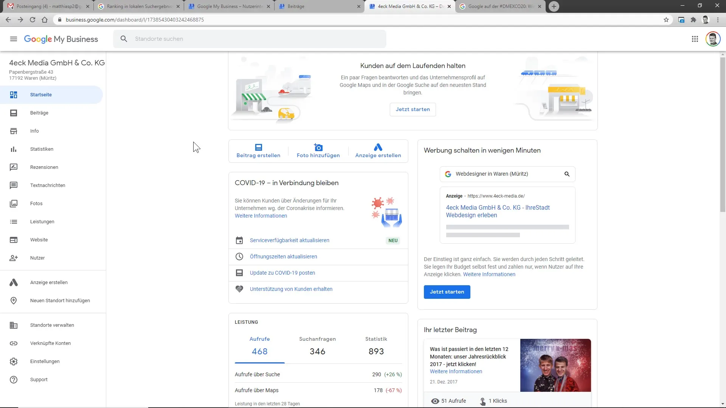Image resolution: width=726 pixels, height=408 pixels.
Task: Open Update zu COVID-19 posten link
Action: tap(282, 273)
